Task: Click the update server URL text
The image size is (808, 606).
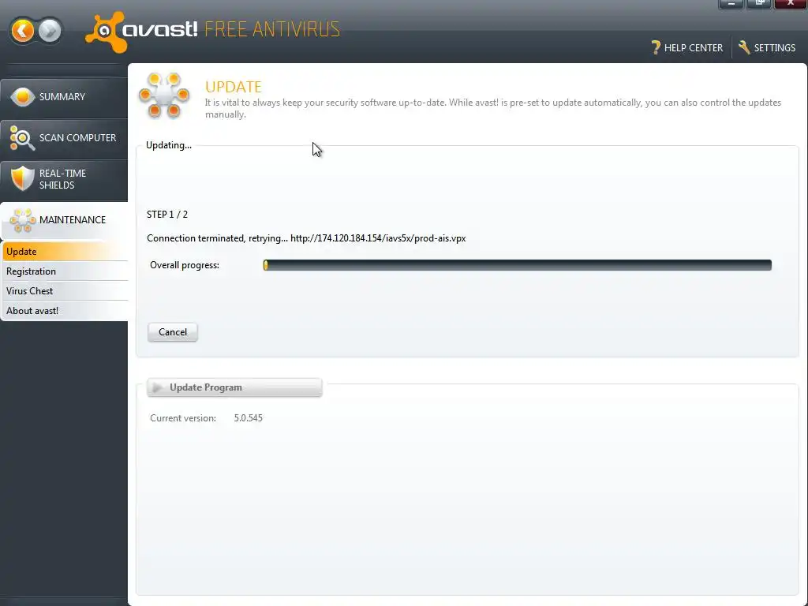Action: click(x=378, y=238)
